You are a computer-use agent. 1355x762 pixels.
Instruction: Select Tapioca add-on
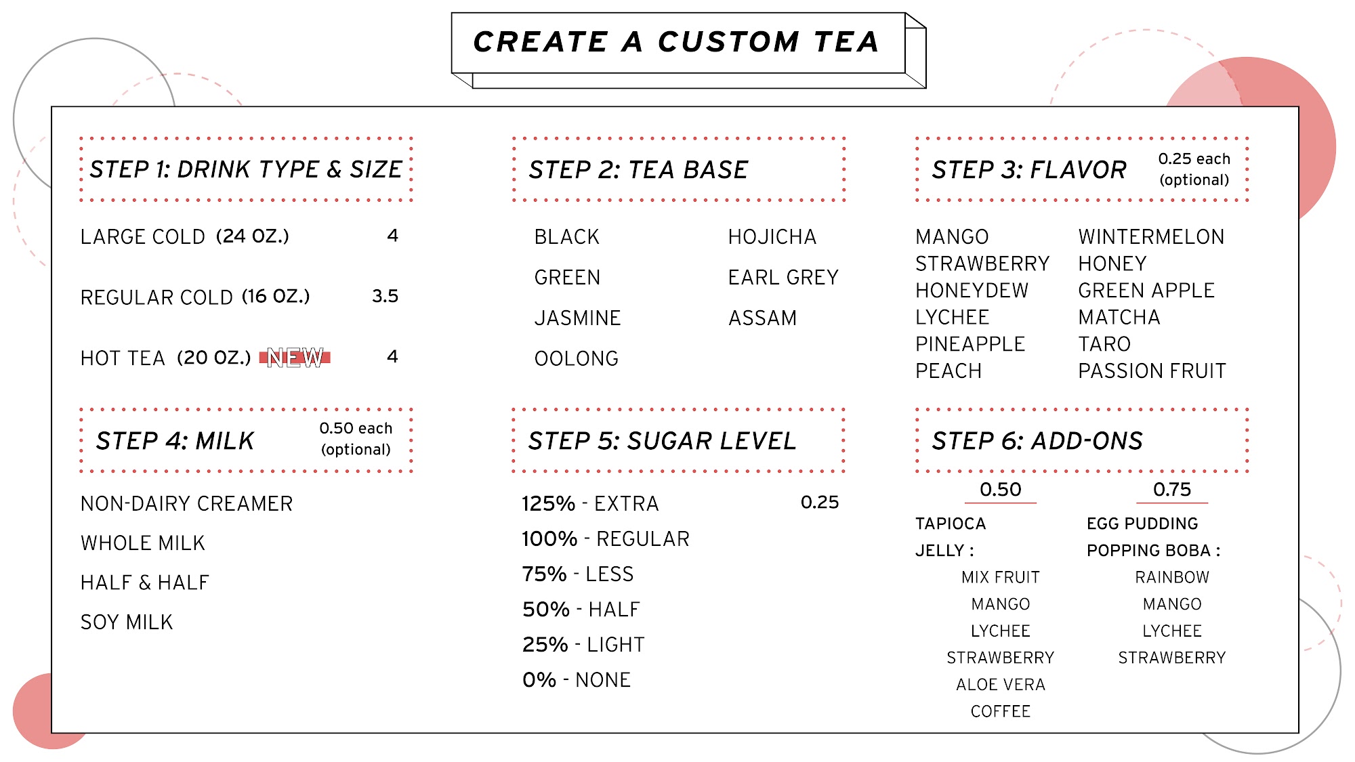tap(951, 524)
